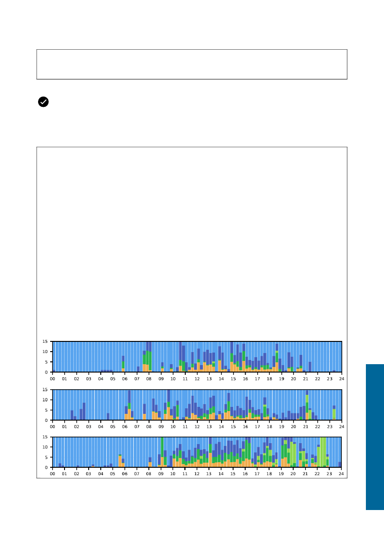
Task: Click the black circular checkmark icon
Action: 43,102
